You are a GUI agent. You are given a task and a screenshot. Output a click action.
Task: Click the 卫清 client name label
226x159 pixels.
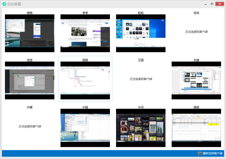tap(141, 60)
